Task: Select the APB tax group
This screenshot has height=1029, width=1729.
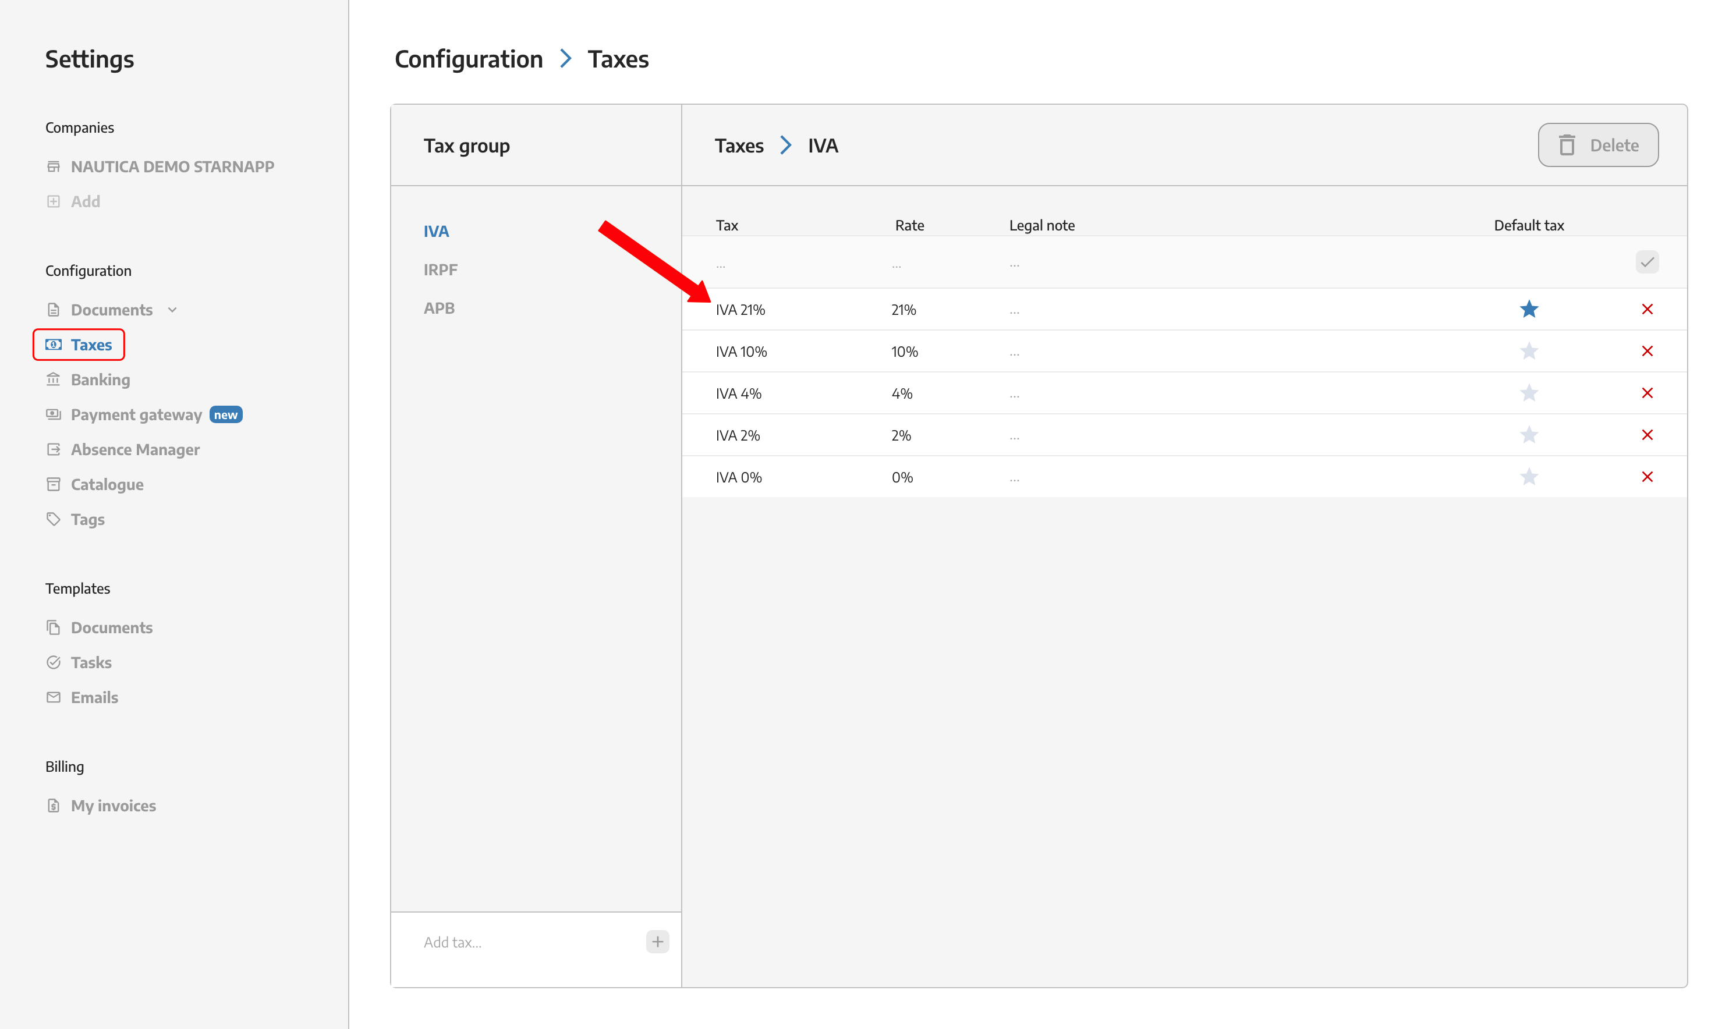Action: pyautogui.click(x=439, y=308)
